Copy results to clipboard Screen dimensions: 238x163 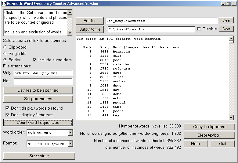[209, 127]
